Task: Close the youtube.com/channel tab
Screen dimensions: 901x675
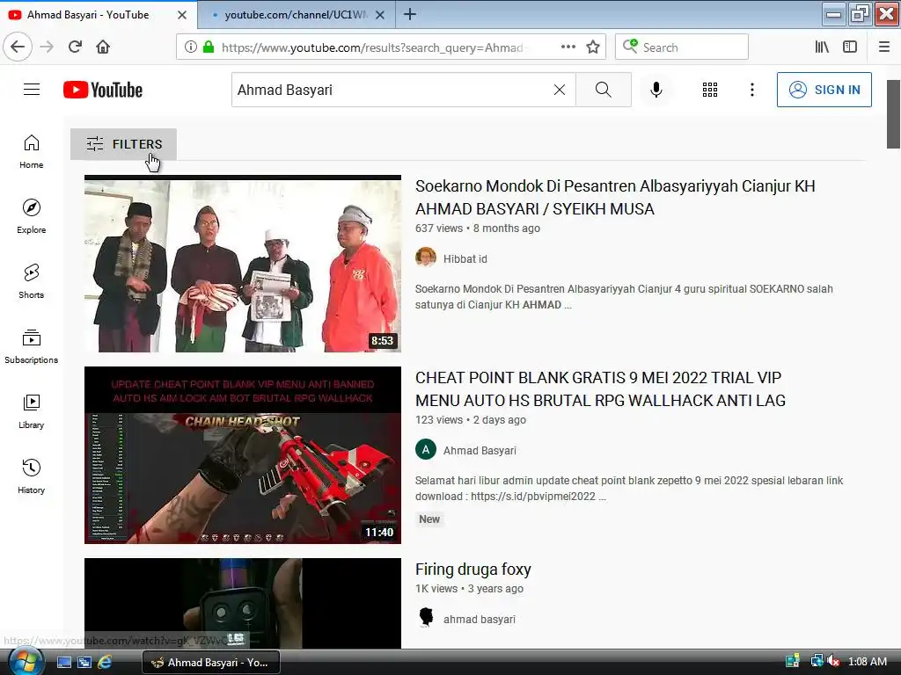Action: pyautogui.click(x=380, y=15)
